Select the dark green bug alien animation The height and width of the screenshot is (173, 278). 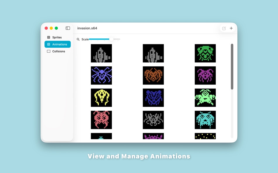(x=205, y=53)
